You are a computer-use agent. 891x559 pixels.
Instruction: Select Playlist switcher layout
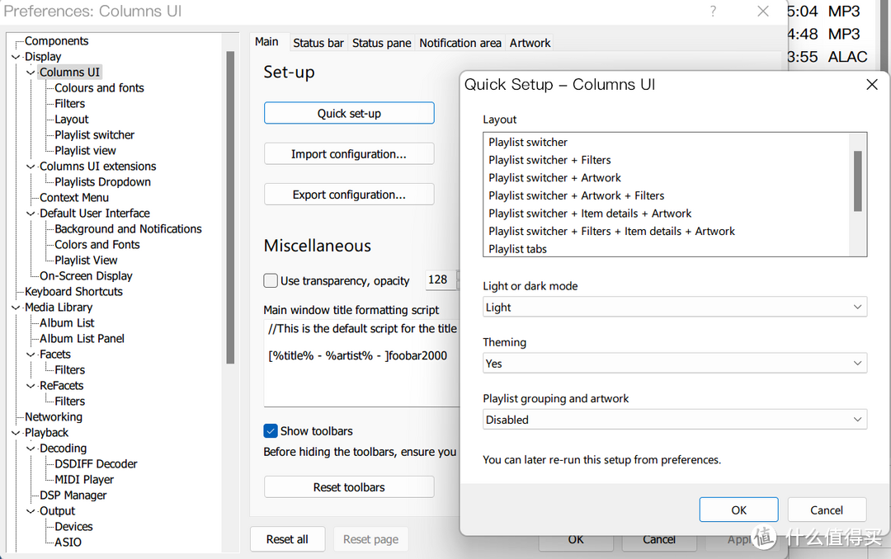[x=666, y=142]
